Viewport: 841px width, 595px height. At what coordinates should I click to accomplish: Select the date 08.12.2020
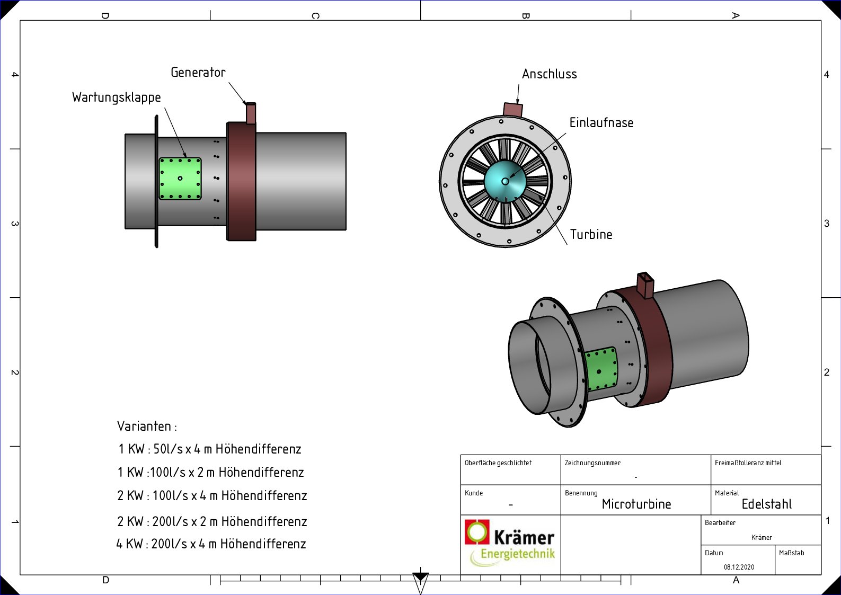[739, 567]
